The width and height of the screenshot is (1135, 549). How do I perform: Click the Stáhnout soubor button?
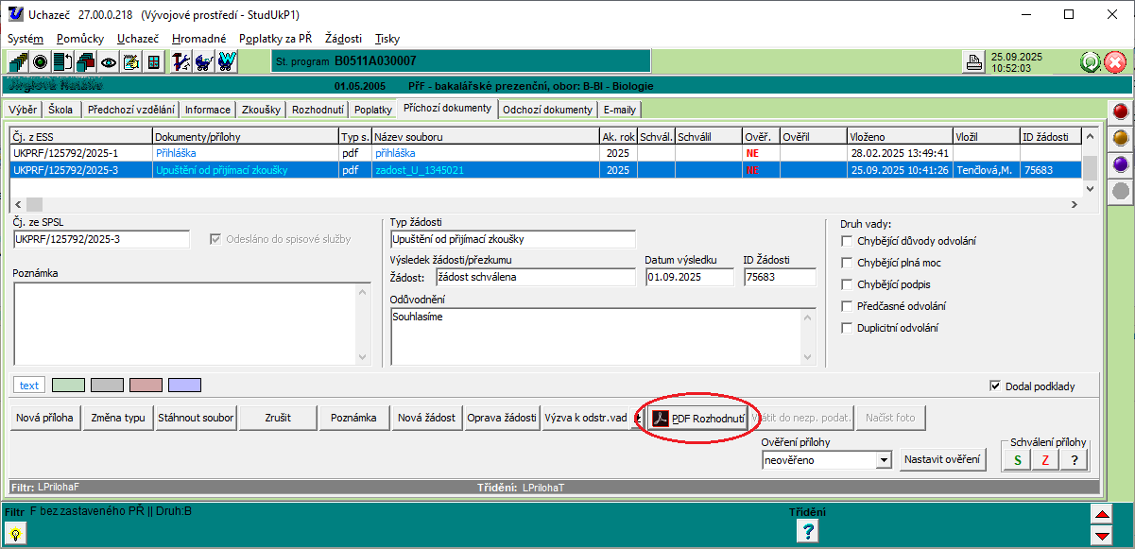point(196,418)
